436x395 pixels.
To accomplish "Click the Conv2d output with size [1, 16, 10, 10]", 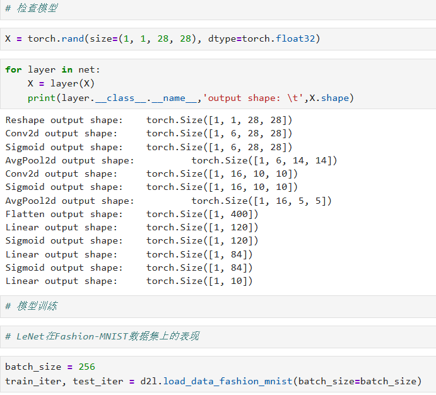I will tap(151, 174).
